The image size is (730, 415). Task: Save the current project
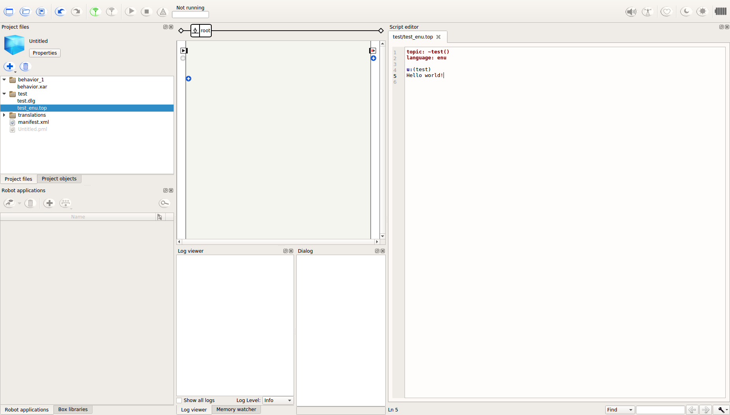coord(41,11)
